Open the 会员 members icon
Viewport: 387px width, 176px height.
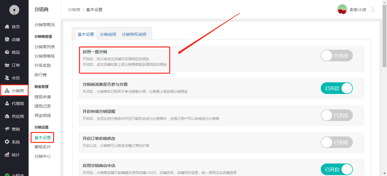(7, 78)
